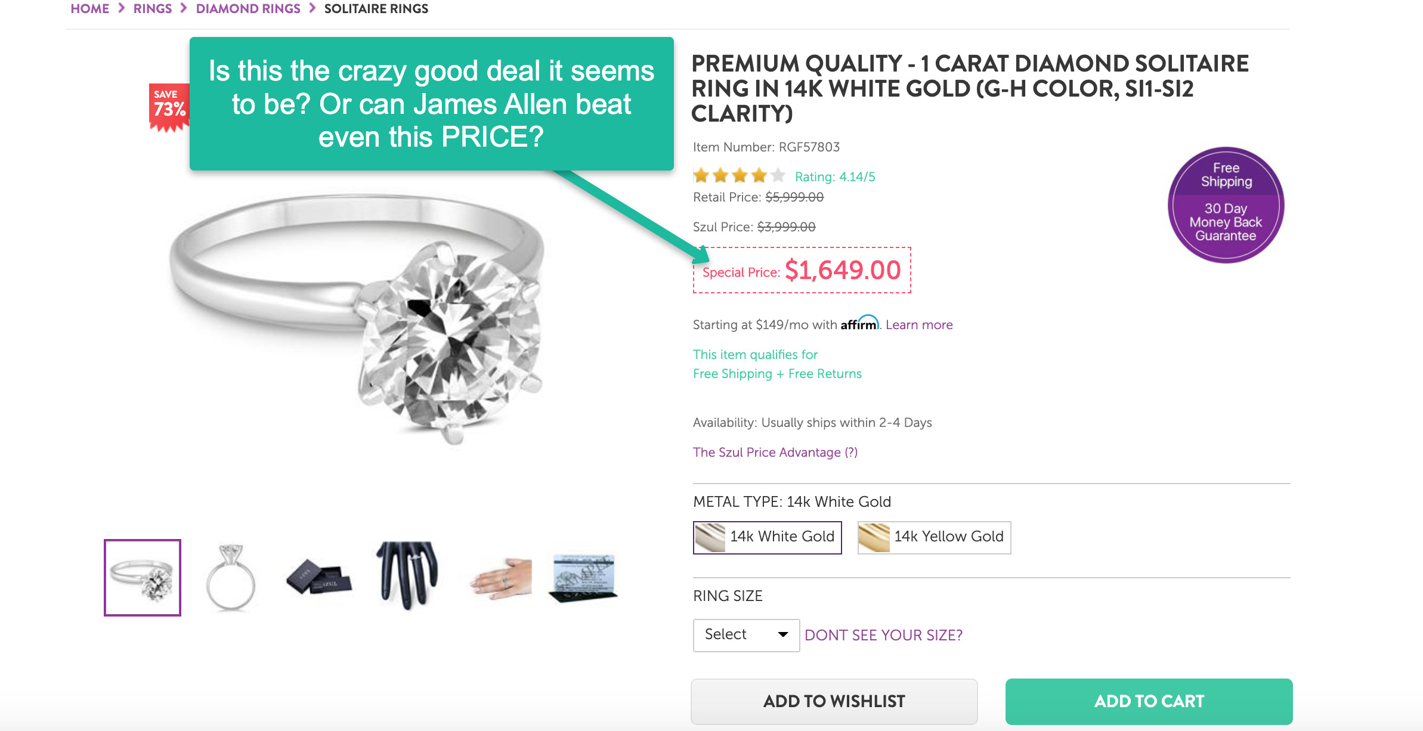
Task: View the Szul gift box thumbnail
Action: (x=319, y=577)
